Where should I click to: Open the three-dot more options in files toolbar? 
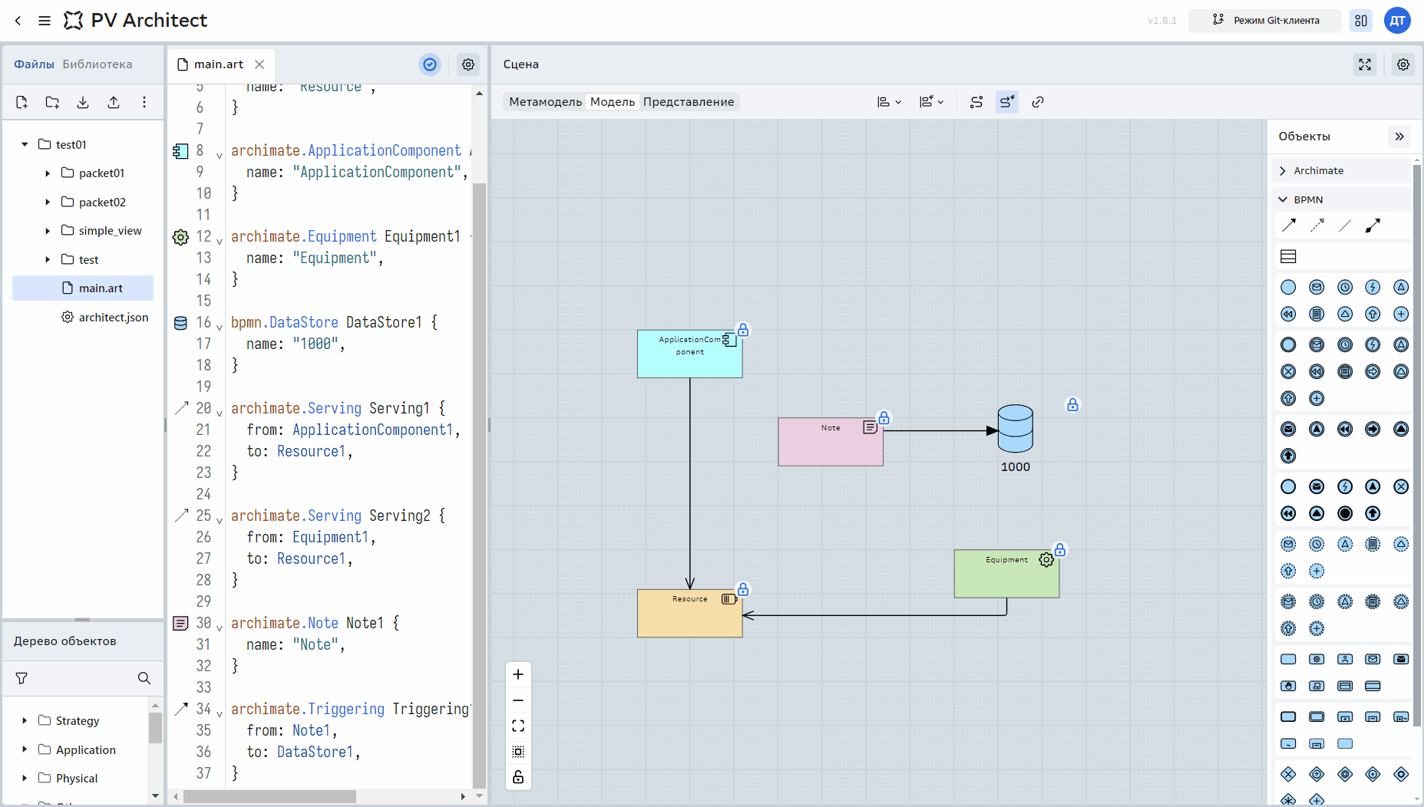pos(144,102)
